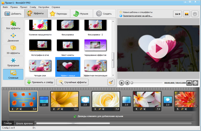Screen dimensions: 201x131
Task: Choose the Чередование эффектов effect
Action: pyautogui.click(x=95, y=45)
